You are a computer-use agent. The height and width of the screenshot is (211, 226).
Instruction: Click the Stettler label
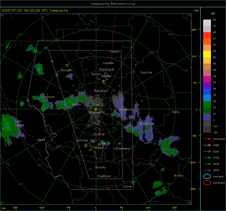point(146,73)
